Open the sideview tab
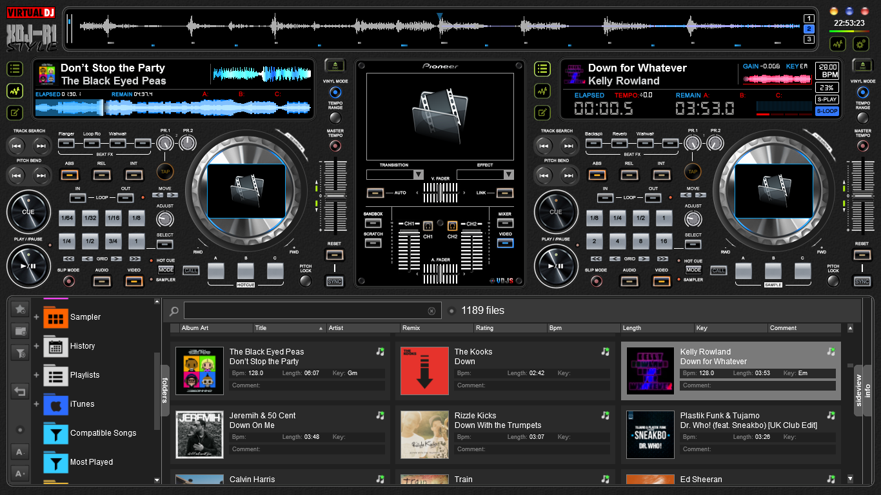Viewport: 881px width, 495px height. [858, 390]
